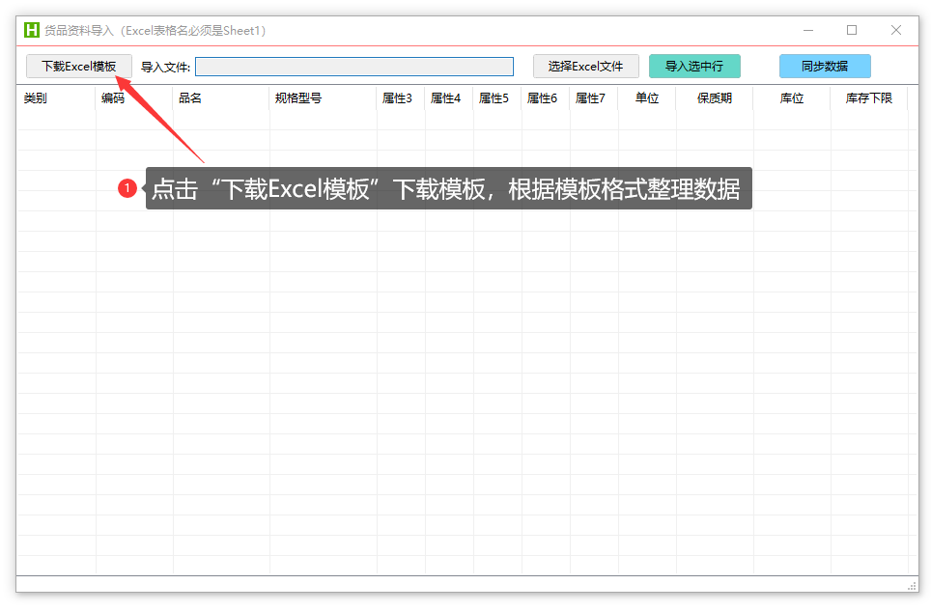Viewport: 931px width, 612px height.
Task: Select the 规格型号 column header
Action: (x=323, y=98)
